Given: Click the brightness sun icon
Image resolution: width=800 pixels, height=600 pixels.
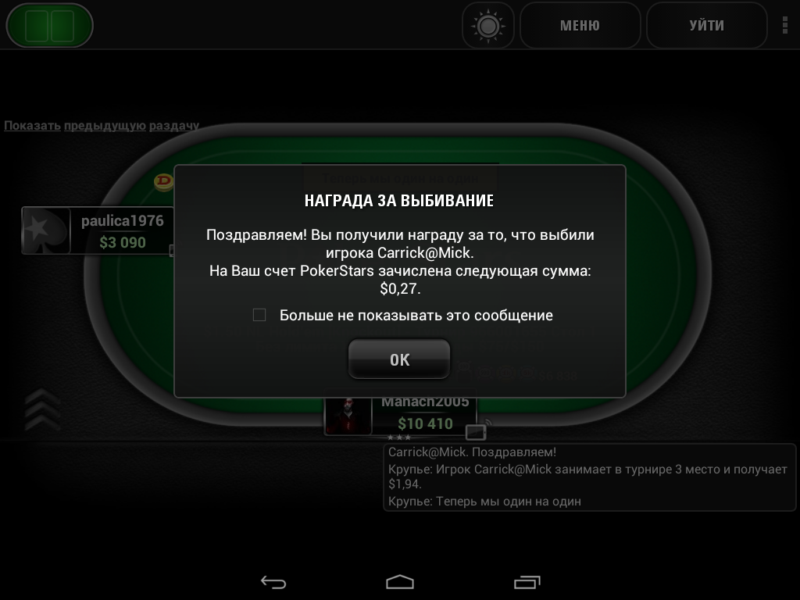Looking at the screenshot, I should 487,26.
